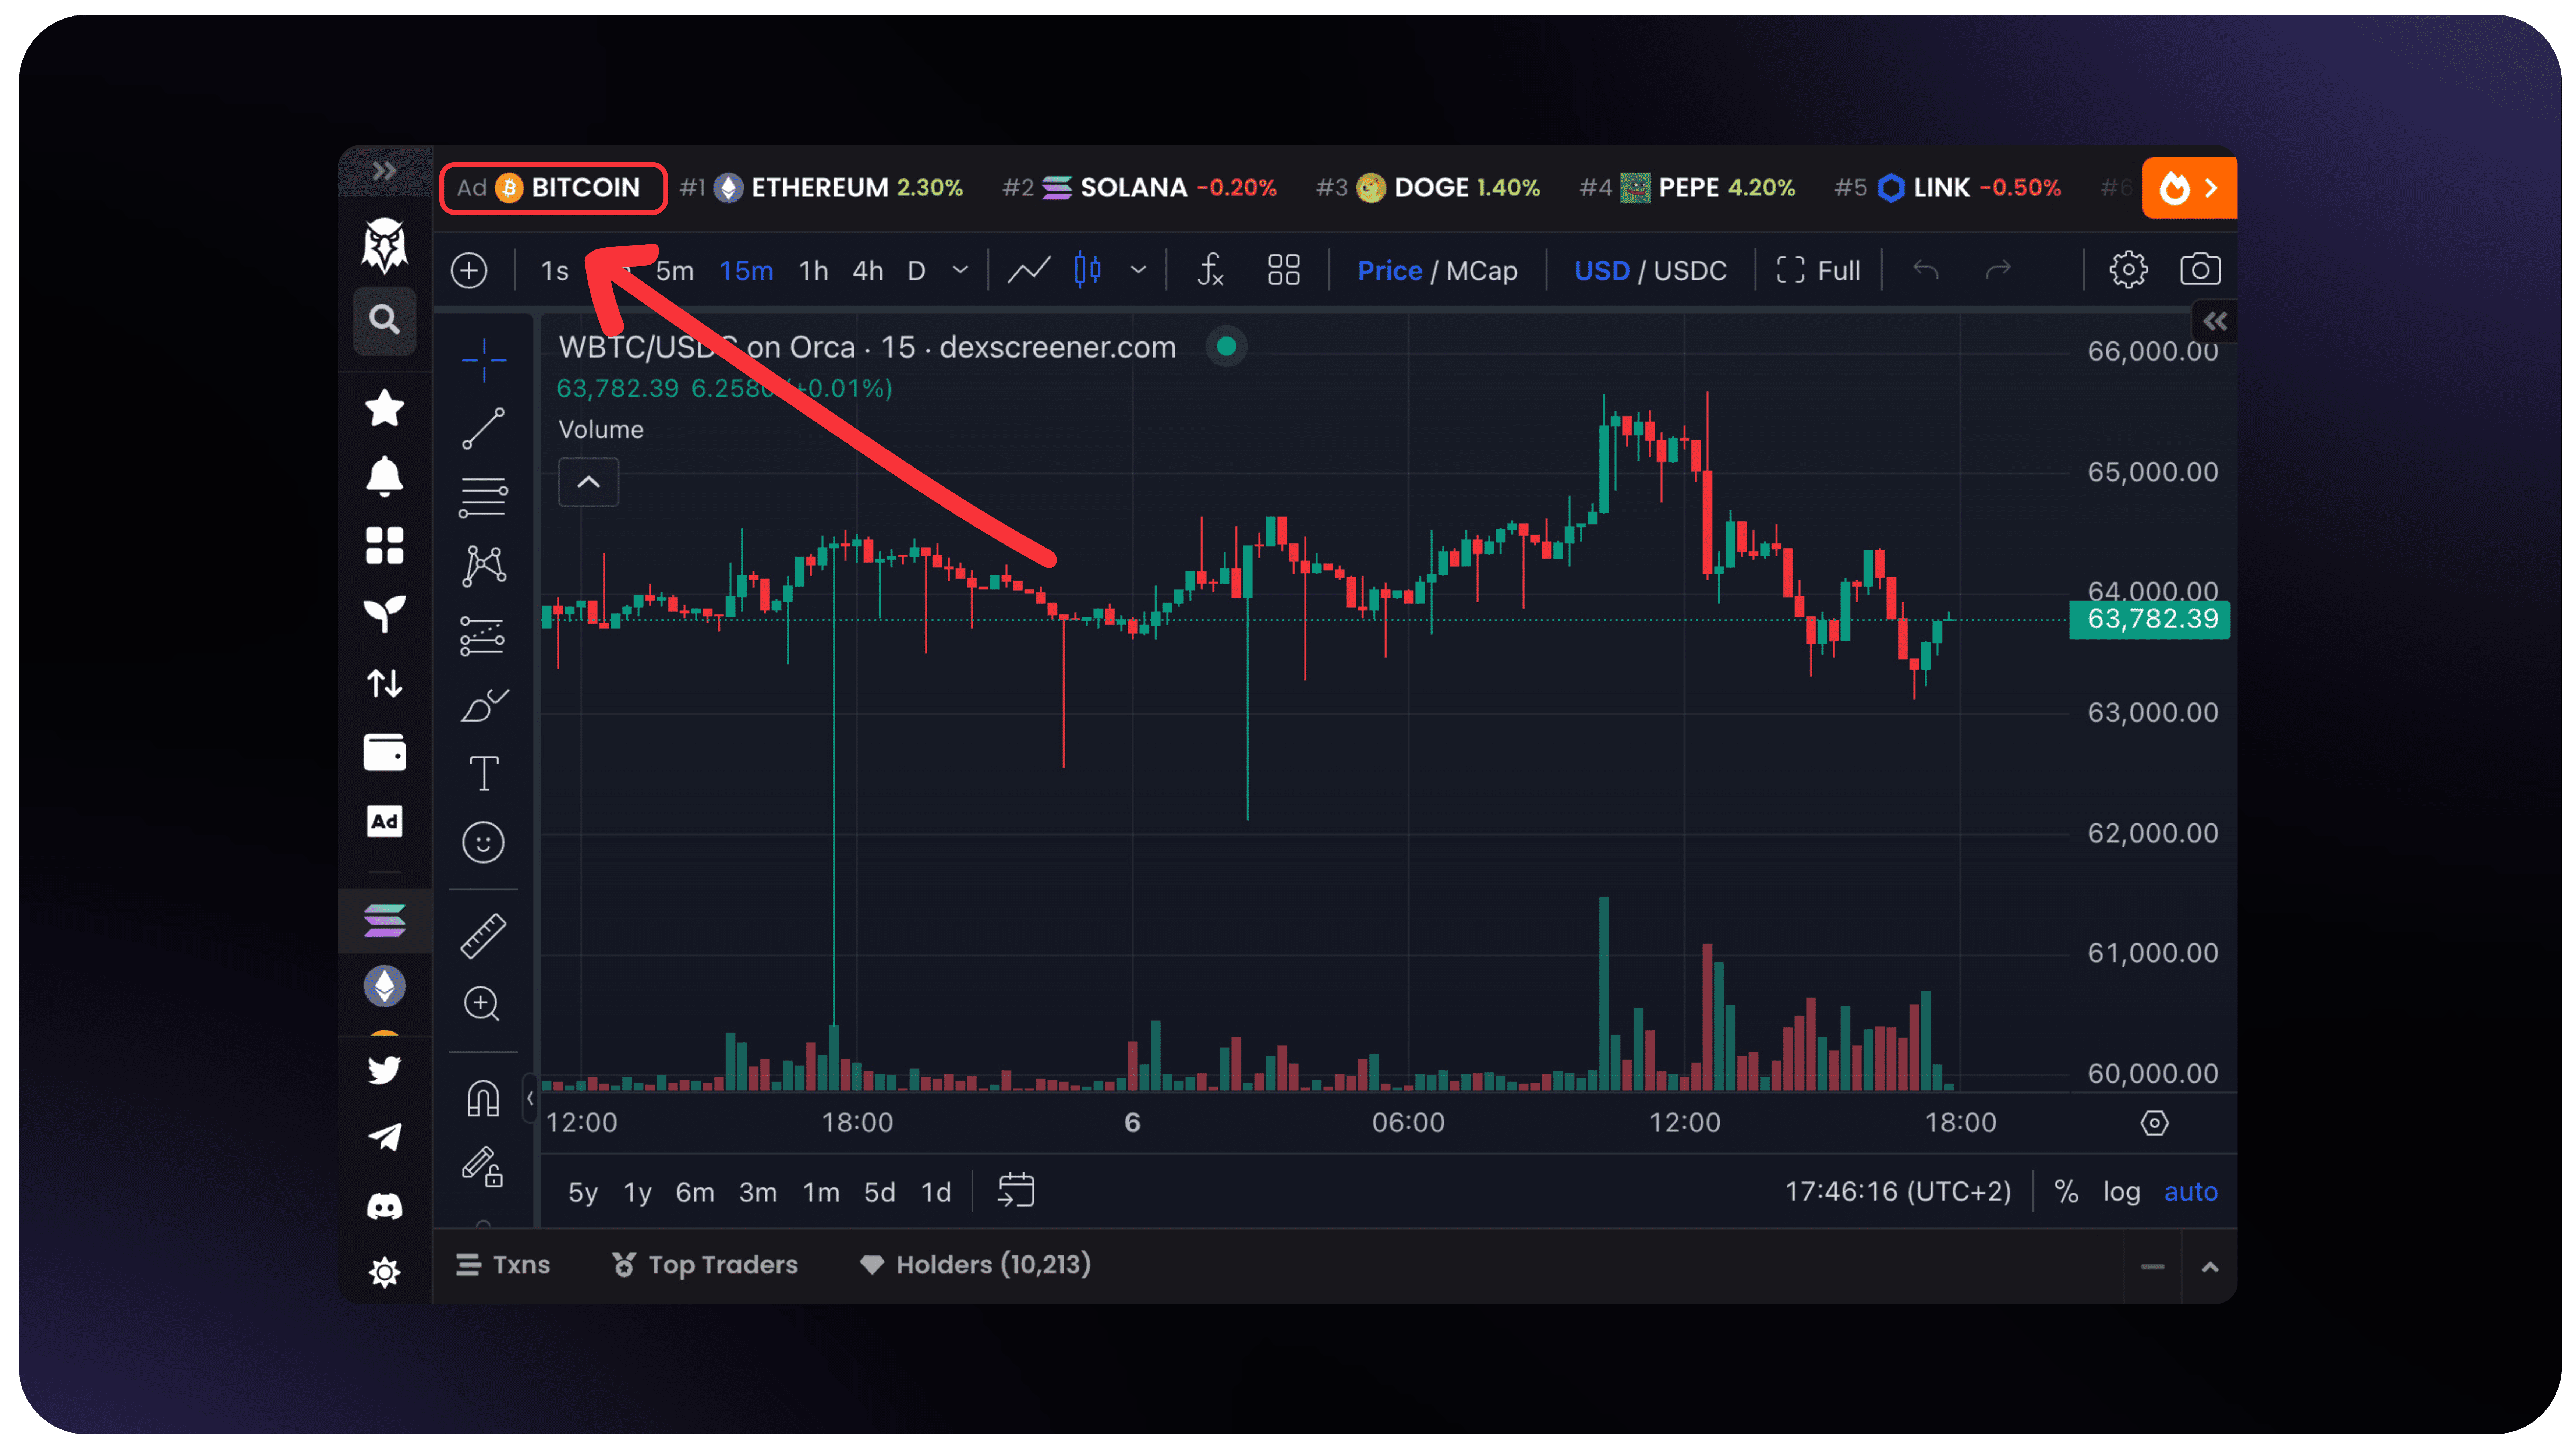The height and width of the screenshot is (1449, 2576).
Task: Switch to the Txns tab
Action: [x=503, y=1265]
